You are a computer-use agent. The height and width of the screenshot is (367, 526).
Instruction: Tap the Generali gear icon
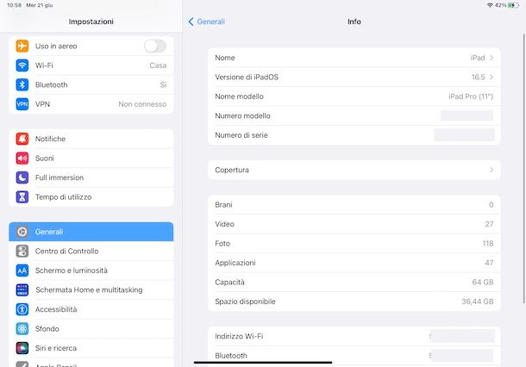[22, 232]
